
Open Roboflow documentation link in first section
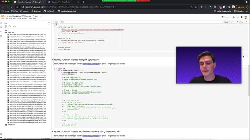[91, 64]
